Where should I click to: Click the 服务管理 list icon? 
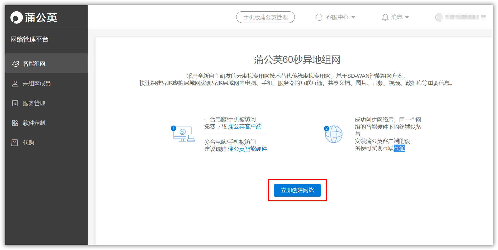click(15, 103)
